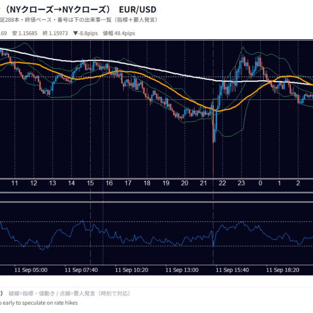
Task: Click the 値幅 48.4pips range value
Action: point(119,33)
